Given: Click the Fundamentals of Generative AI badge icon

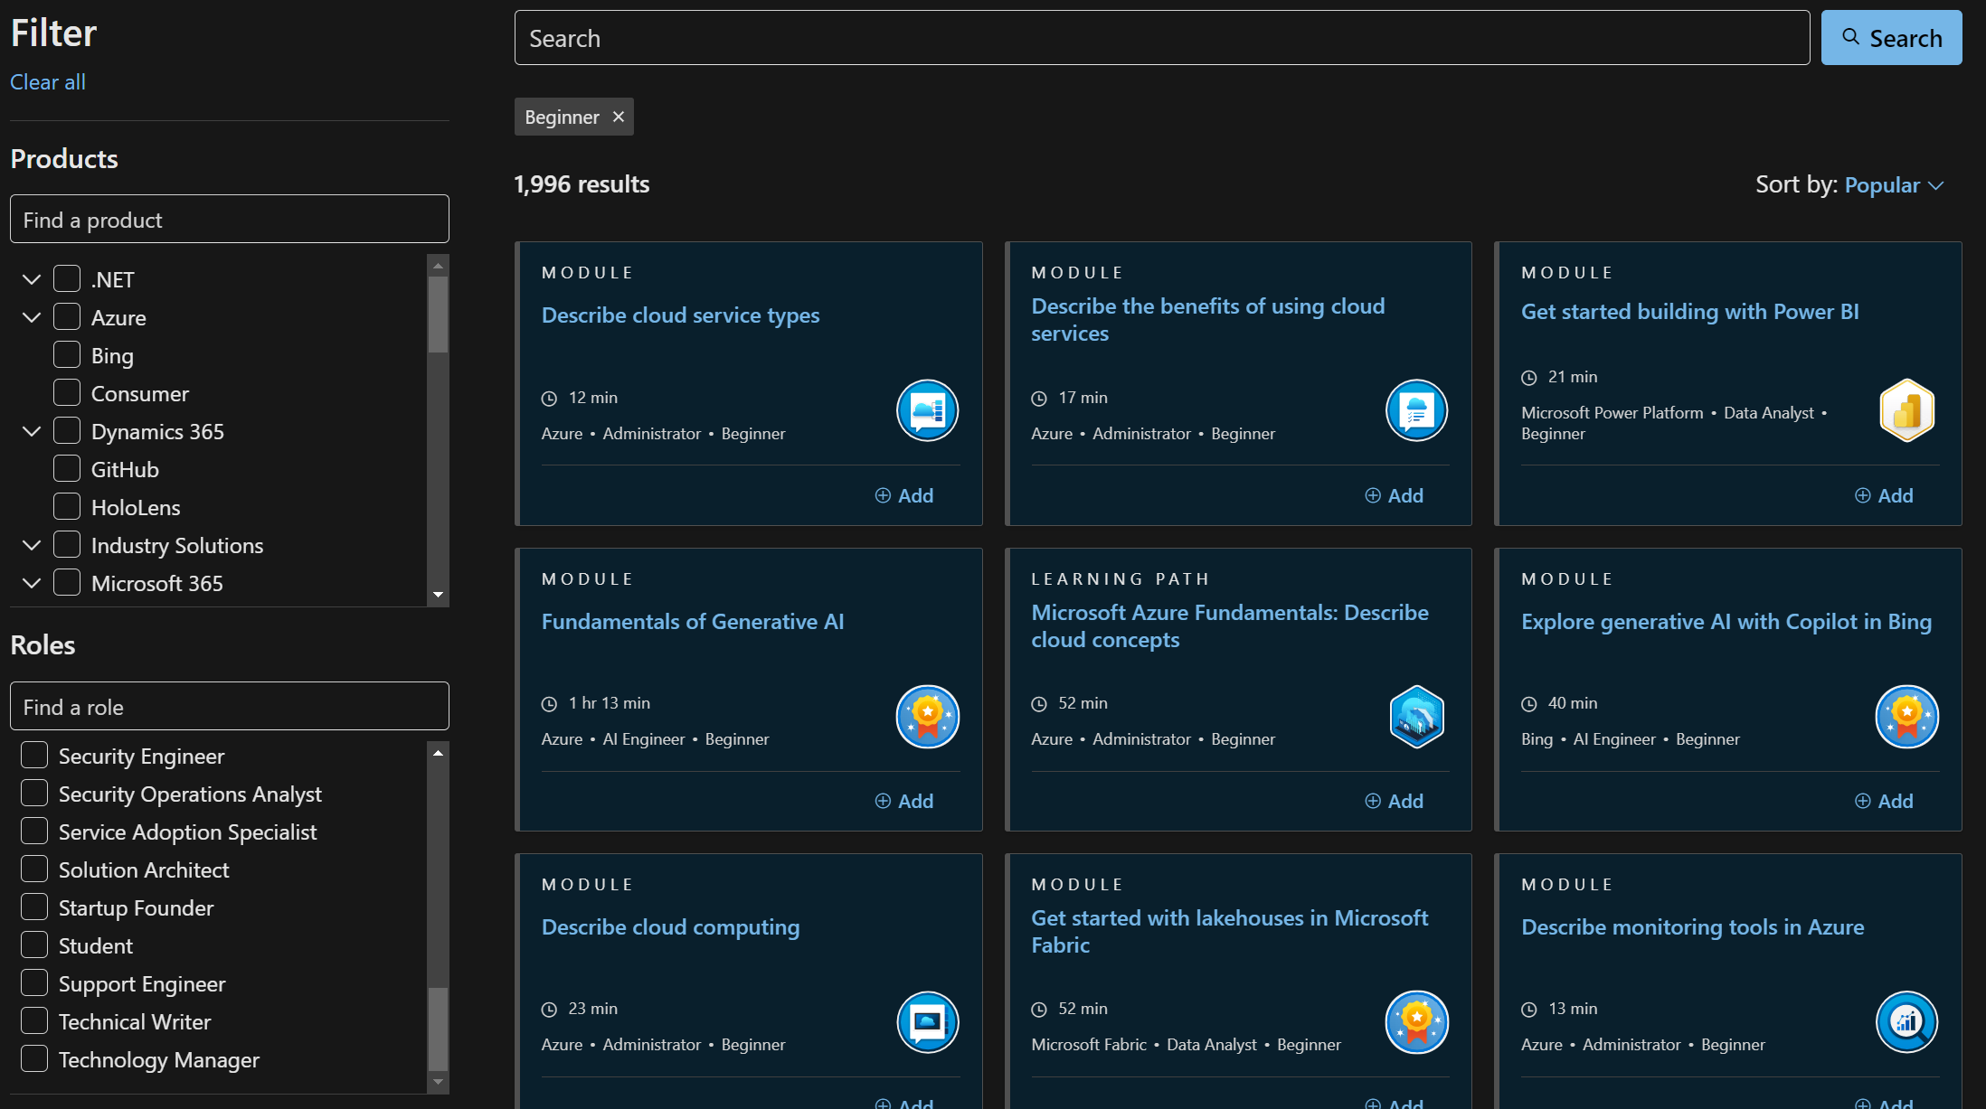Looking at the screenshot, I should 927,717.
